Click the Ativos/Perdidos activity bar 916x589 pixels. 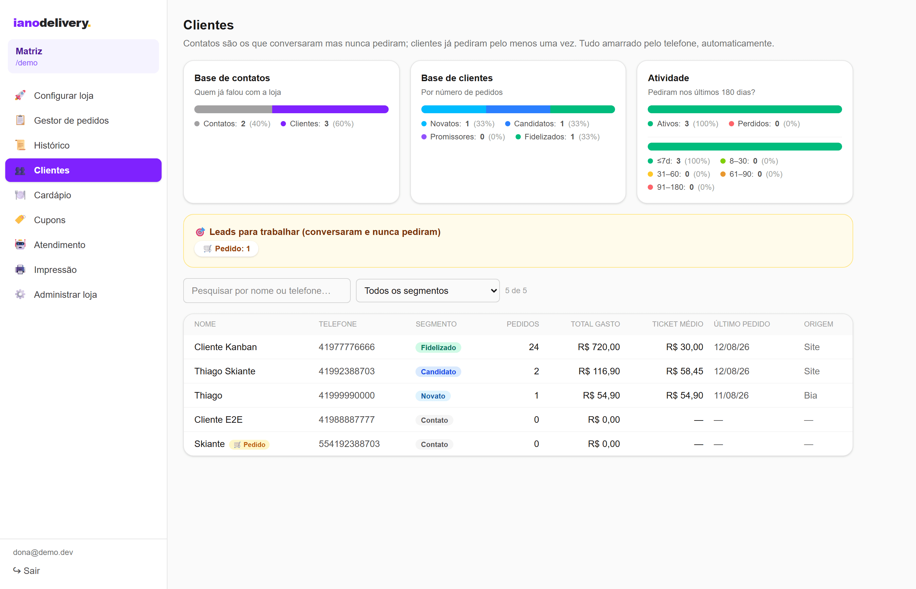tap(745, 109)
